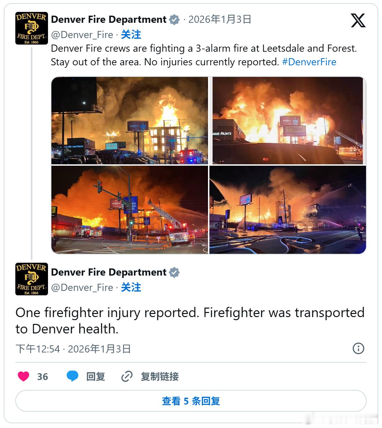The image size is (382, 428).
Task: Click verified badge on the reply tweet author
Action: click(x=174, y=273)
